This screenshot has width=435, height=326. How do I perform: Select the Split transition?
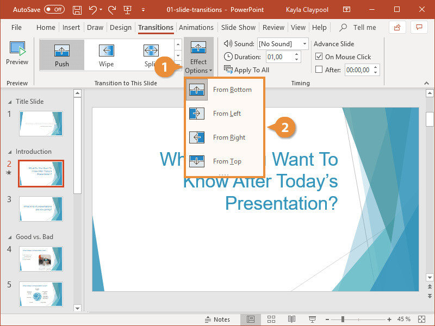[151, 54]
